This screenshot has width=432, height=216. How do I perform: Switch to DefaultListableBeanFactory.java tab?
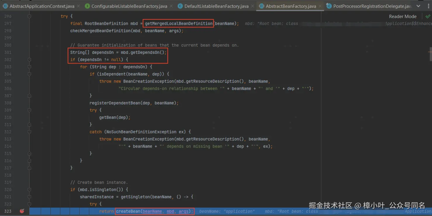216,6
